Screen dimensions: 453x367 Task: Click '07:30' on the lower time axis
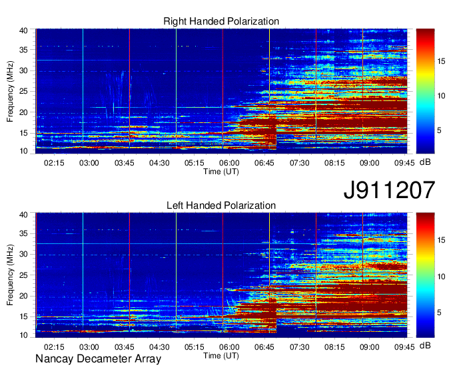tap(299, 347)
